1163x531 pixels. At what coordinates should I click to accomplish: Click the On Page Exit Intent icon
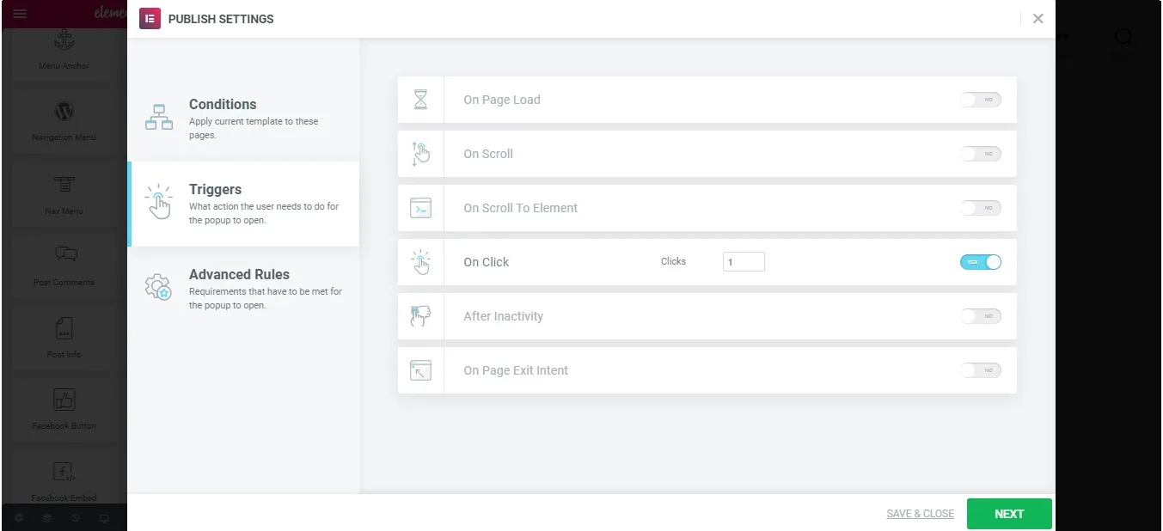(x=420, y=370)
